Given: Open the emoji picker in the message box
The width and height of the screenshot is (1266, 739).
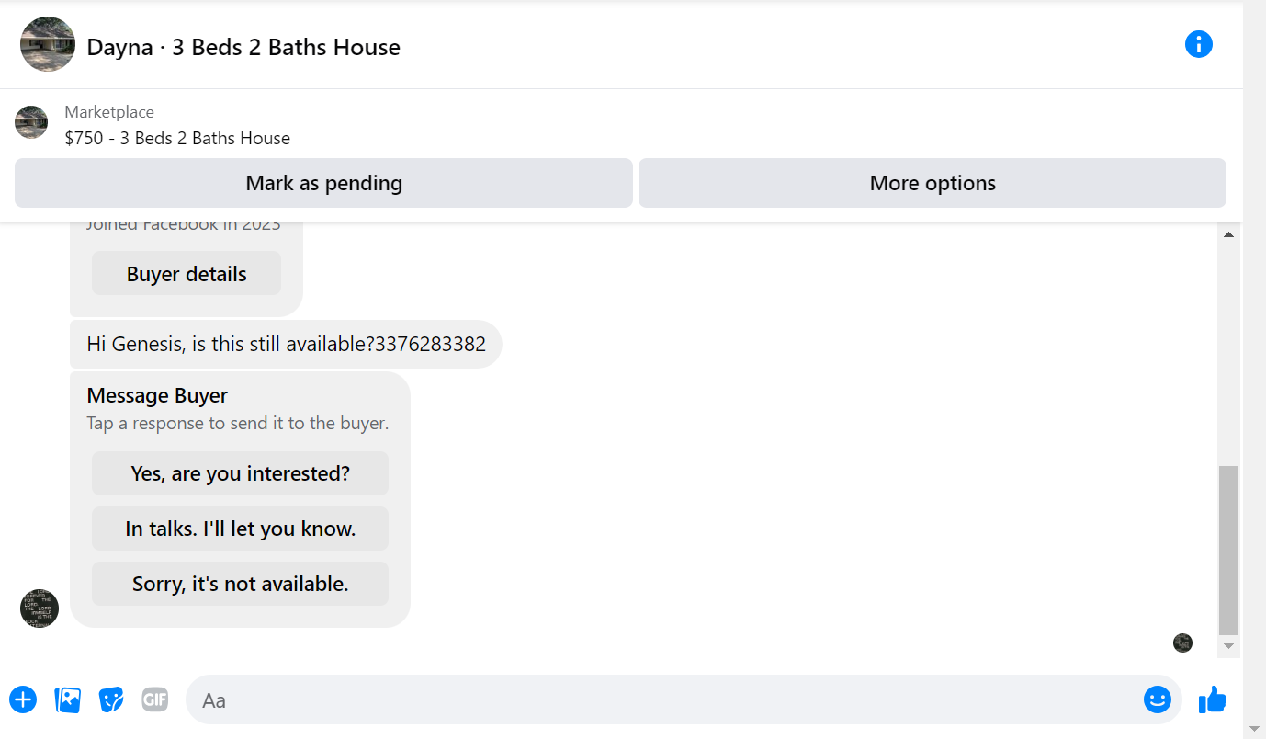Looking at the screenshot, I should (1158, 699).
